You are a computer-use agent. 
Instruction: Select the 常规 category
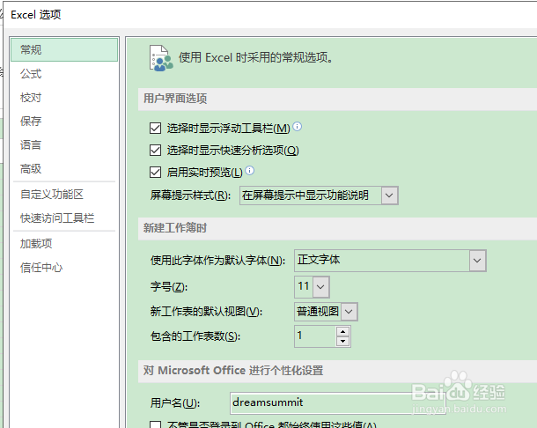(x=64, y=49)
